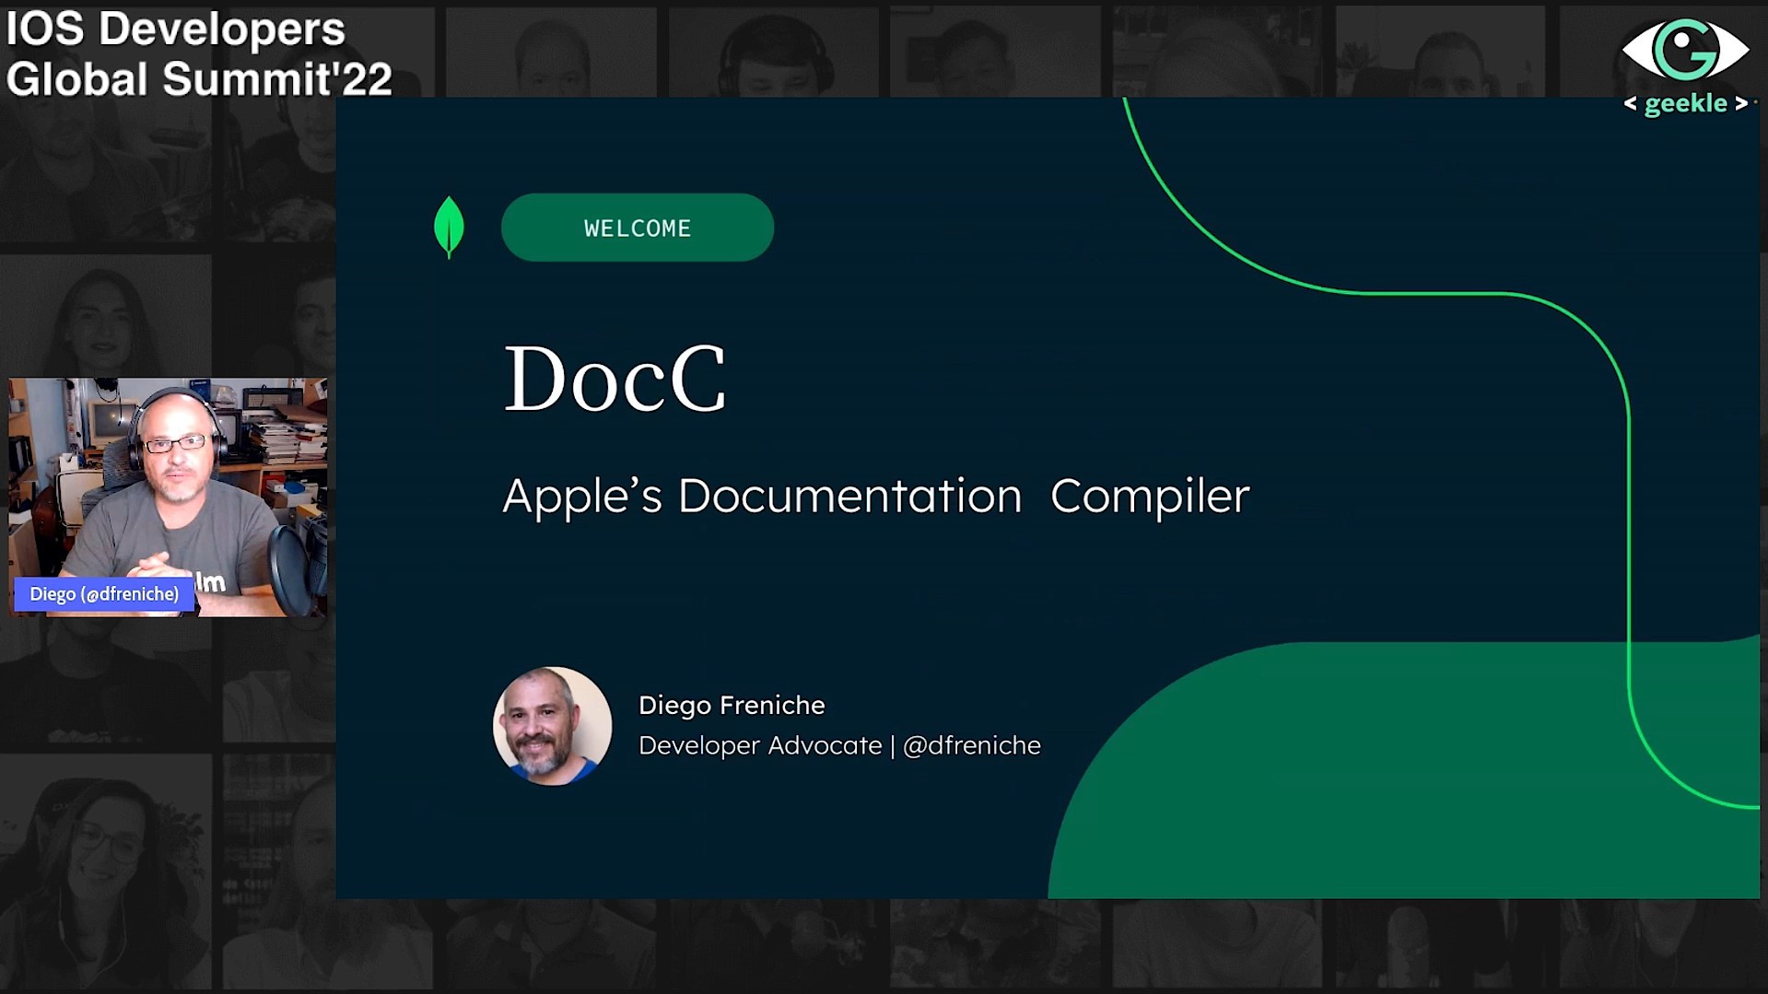
Task: Click the "Apple's Documentation Compiler" subtitle
Action: (875, 497)
